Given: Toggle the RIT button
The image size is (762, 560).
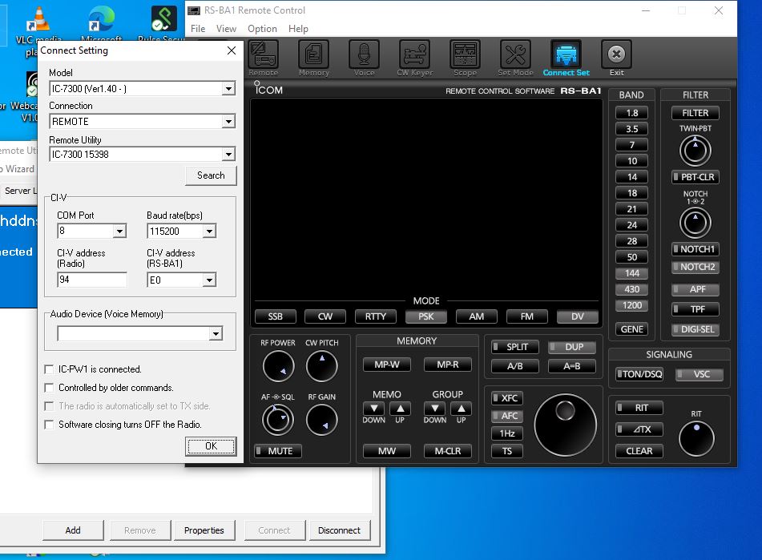Looking at the screenshot, I should 639,408.
